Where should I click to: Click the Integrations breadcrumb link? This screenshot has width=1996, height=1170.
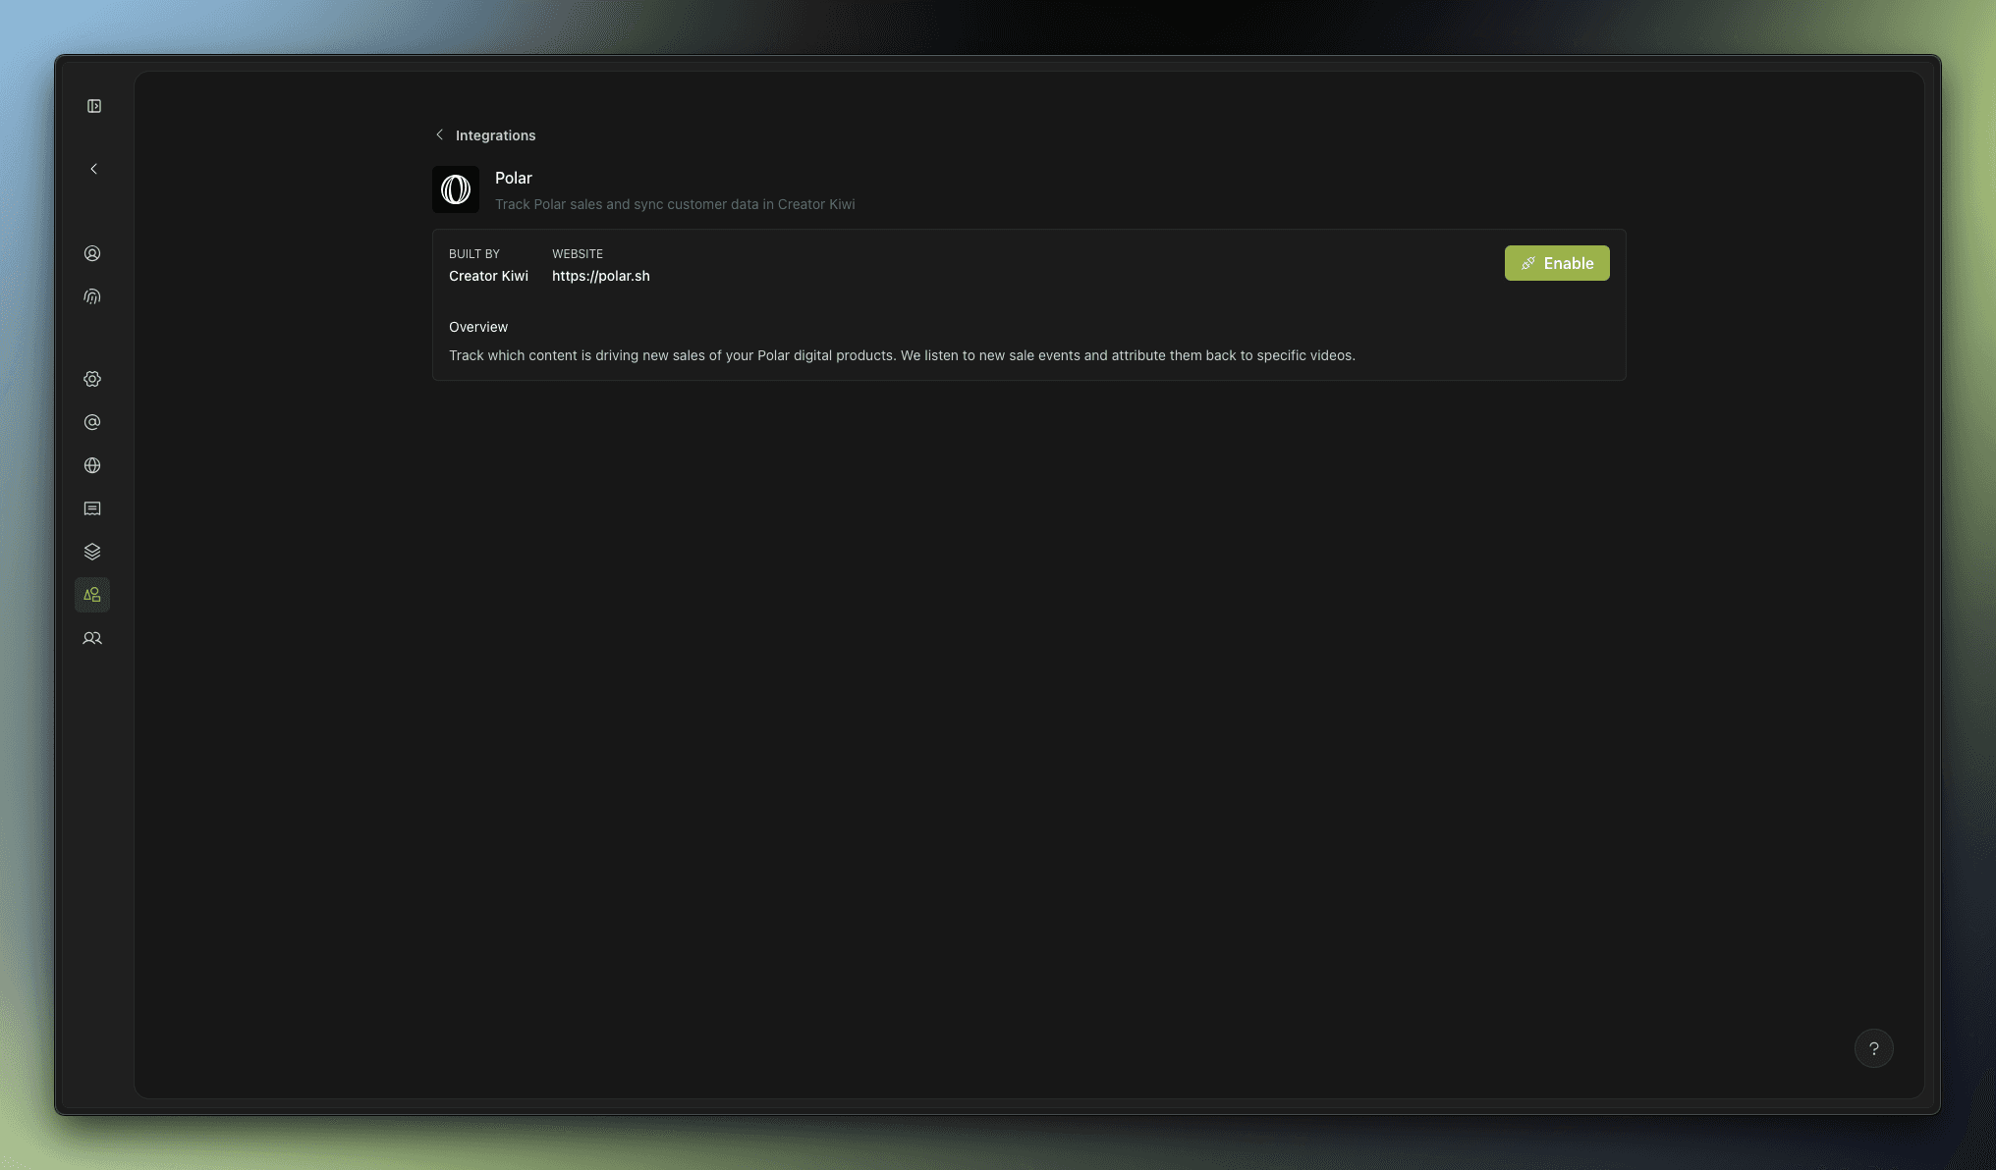(496, 135)
